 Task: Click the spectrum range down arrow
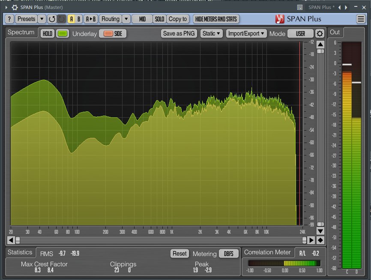pyautogui.click(x=320, y=231)
